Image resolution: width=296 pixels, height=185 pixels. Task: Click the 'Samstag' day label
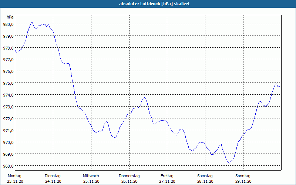click(x=205, y=176)
